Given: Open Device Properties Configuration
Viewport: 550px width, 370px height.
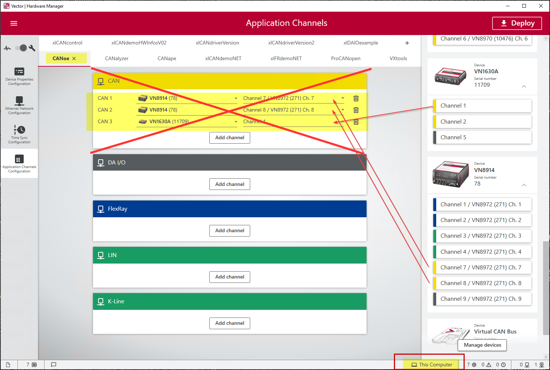Looking at the screenshot, I should tap(19, 76).
